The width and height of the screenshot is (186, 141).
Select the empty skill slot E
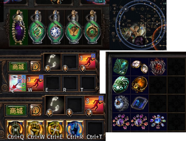[x=53, y=83]
